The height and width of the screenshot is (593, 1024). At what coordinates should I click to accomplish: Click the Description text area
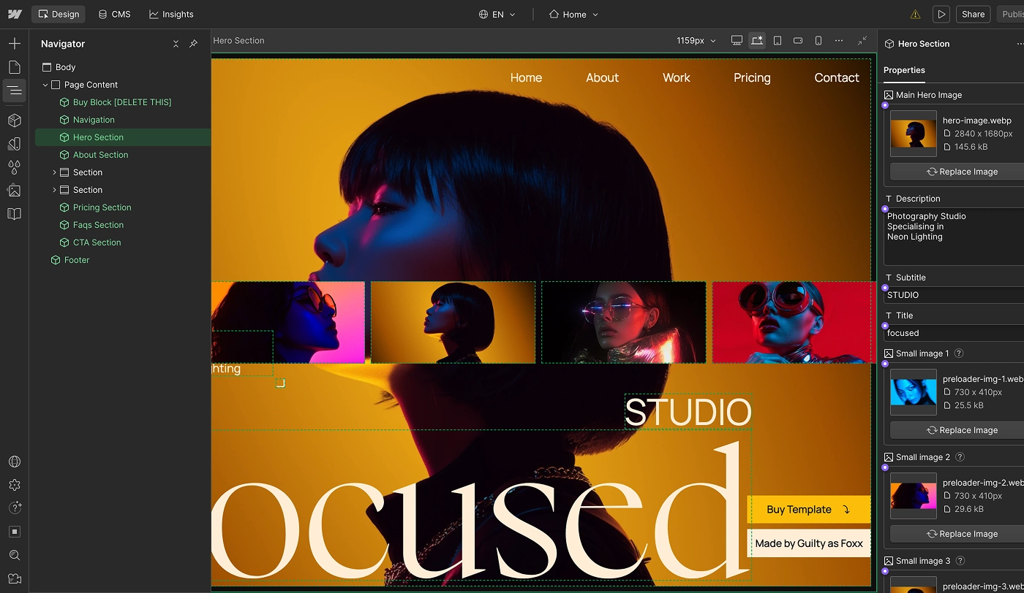(x=954, y=237)
